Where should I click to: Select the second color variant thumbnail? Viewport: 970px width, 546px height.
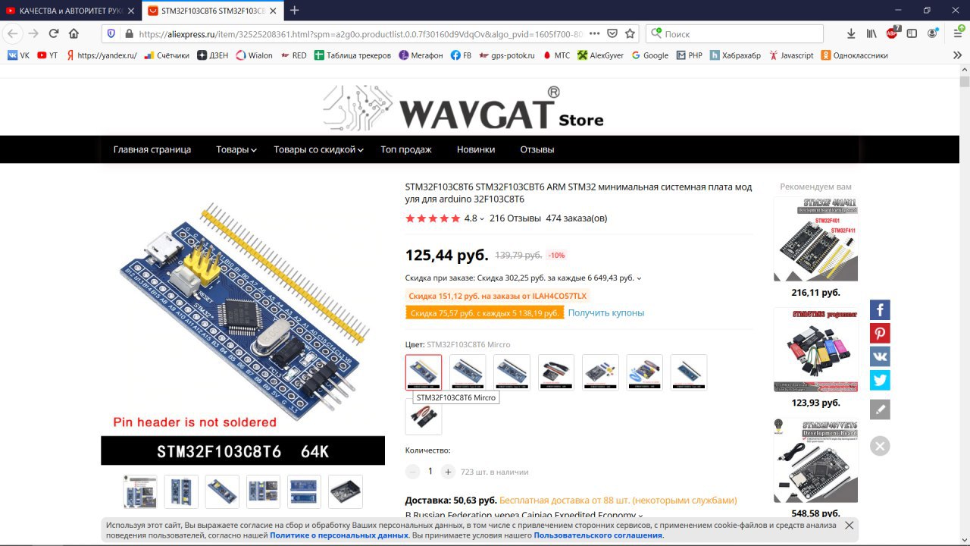click(468, 372)
